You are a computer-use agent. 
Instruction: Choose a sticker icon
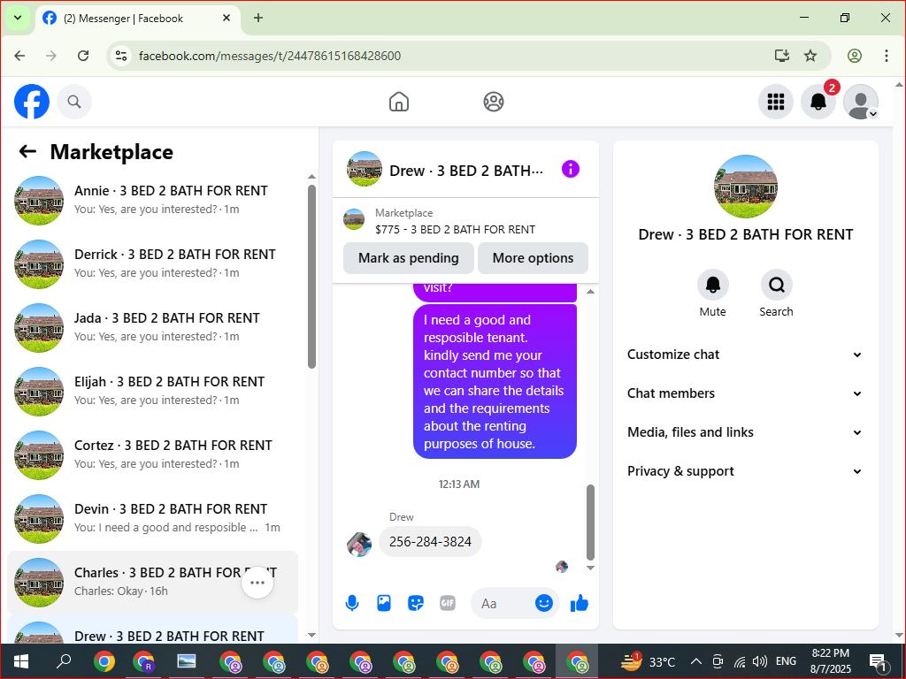point(416,603)
